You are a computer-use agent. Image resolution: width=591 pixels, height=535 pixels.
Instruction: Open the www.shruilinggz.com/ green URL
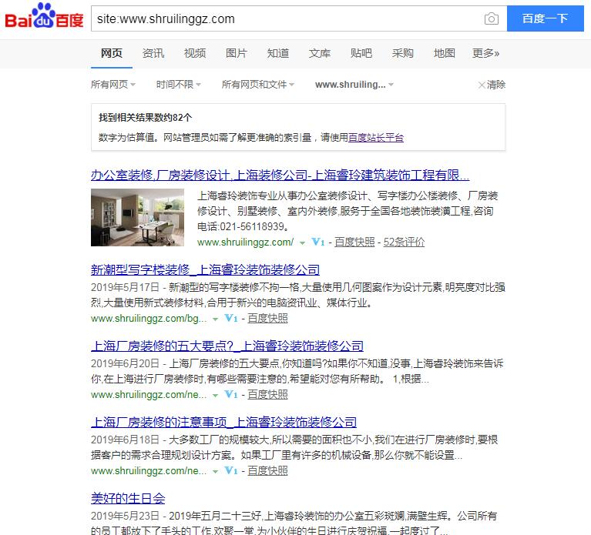[x=245, y=242]
